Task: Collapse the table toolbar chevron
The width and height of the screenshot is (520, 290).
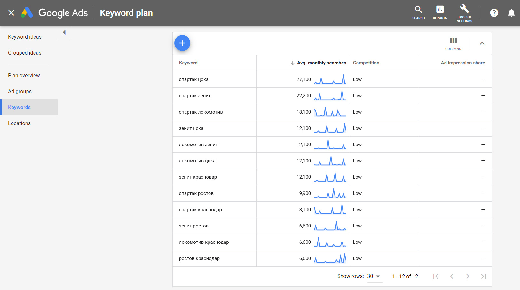Action: [x=482, y=43]
